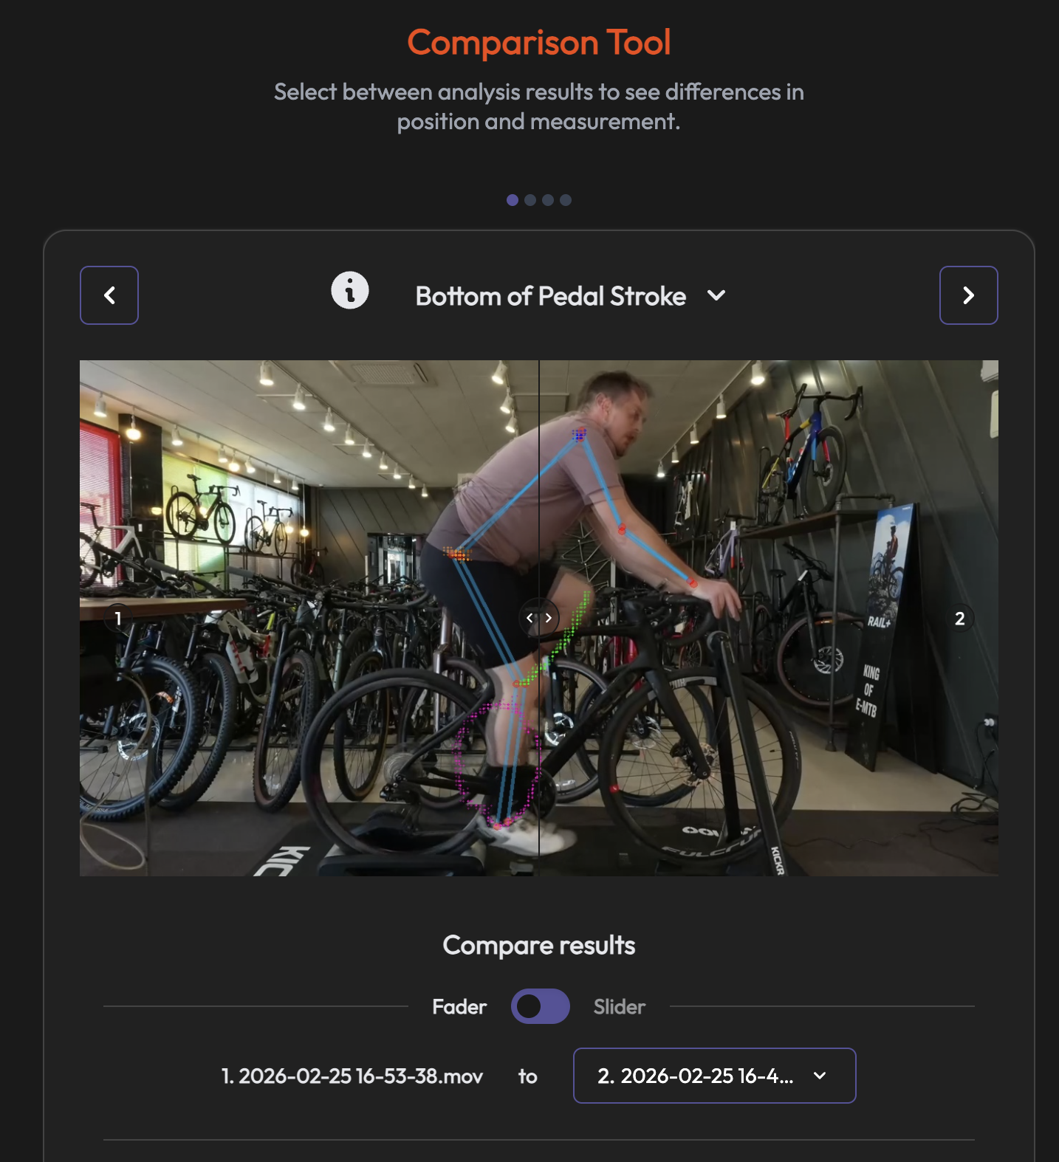Go to the fourth carousel page dot
Viewport: 1059px width, 1162px height.
(566, 200)
